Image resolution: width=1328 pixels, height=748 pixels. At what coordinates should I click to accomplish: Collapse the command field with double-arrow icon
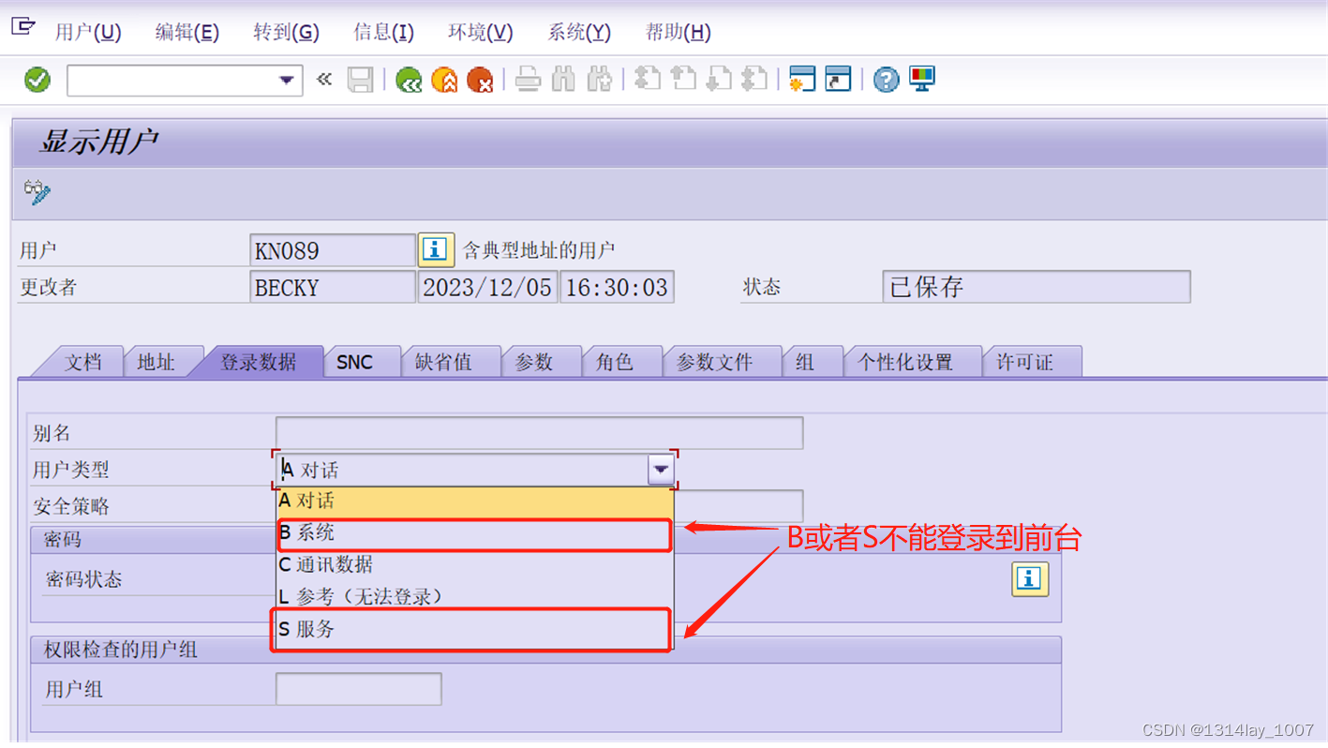coord(324,80)
